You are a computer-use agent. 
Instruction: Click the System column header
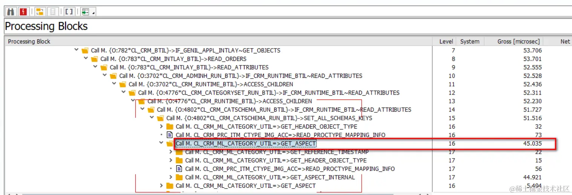(x=470, y=41)
